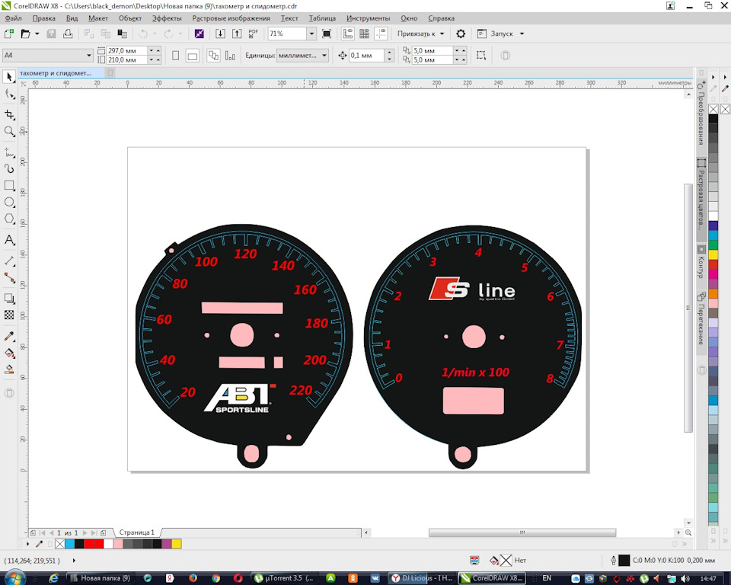Open Options via gear icon
Image resolution: width=731 pixels, height=585 pixels.
pos(461,34)
